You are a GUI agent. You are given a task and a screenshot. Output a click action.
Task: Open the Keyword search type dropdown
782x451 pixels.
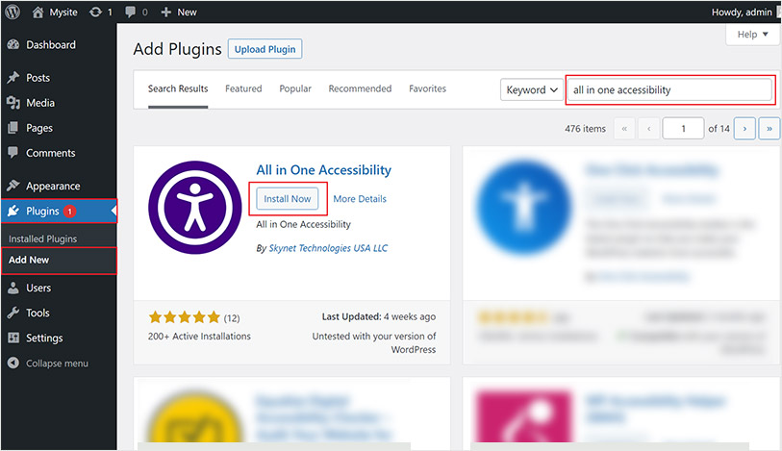pyautogui.click(x=532, y=90)
